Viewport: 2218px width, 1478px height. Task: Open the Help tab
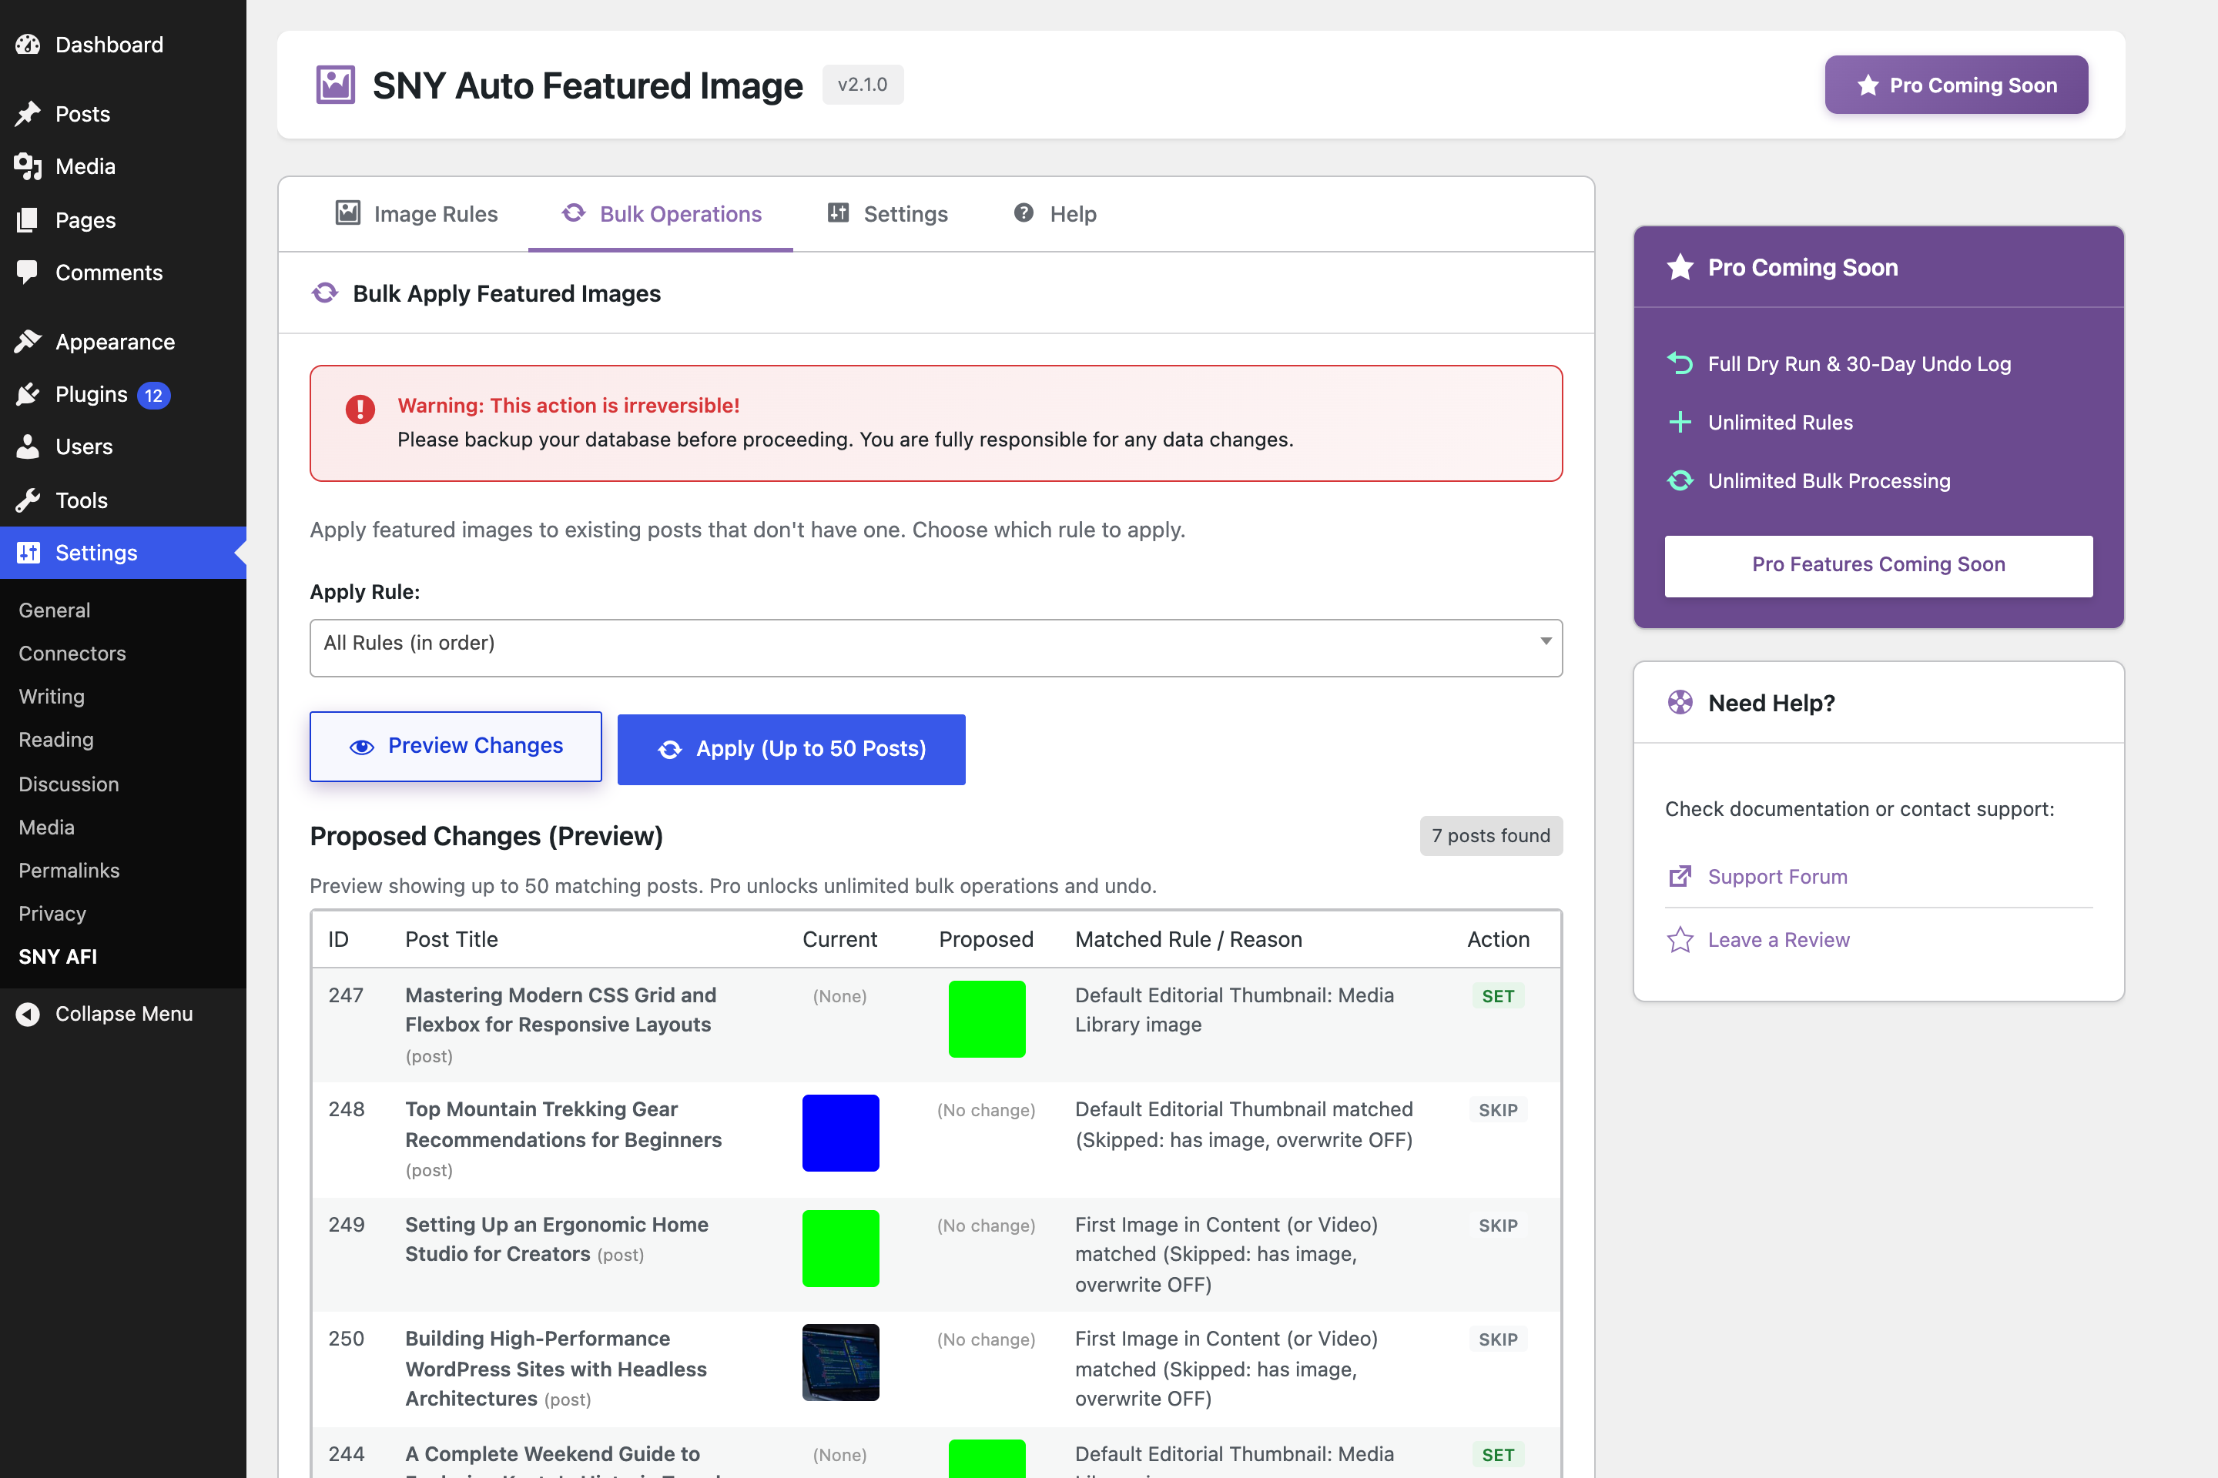click(x=1054, y=214)
